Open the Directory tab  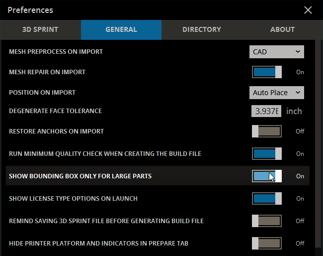click(201, 29)
